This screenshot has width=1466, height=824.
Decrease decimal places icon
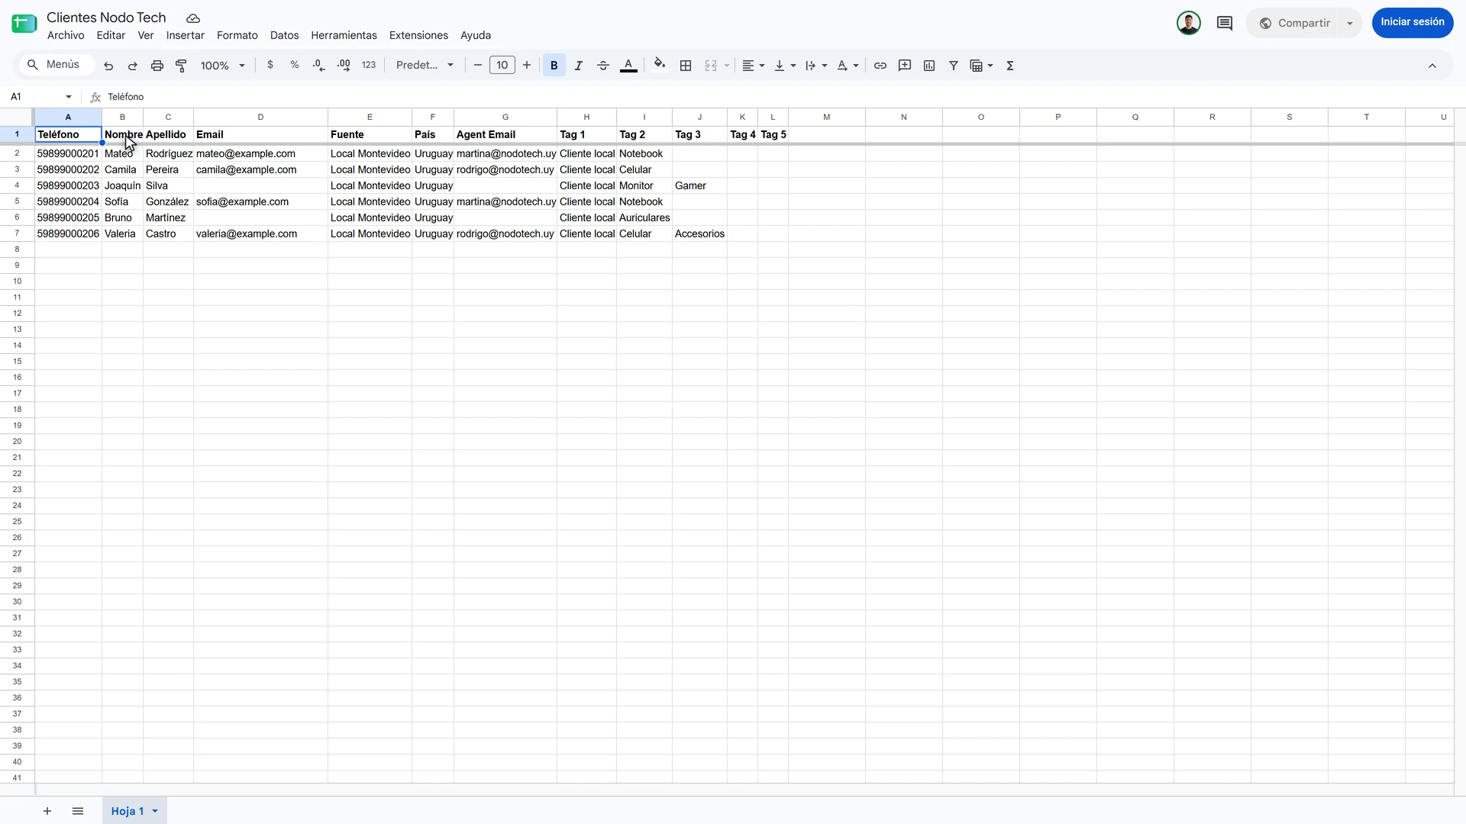pyautogui.click(x=319, y=66)
